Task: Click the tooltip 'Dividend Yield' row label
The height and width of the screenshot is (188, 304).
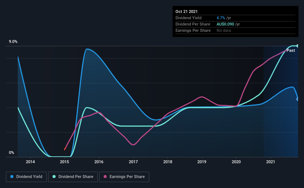Action: click(x=188, y=18)
